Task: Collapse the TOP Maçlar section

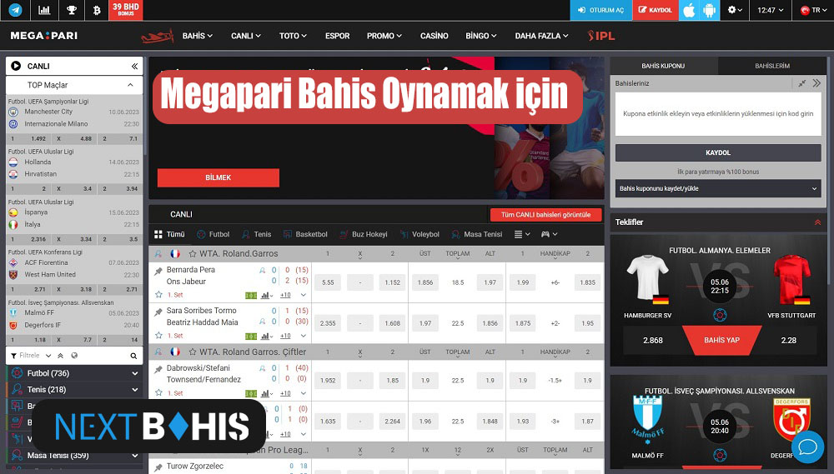Action: point(130,85)
